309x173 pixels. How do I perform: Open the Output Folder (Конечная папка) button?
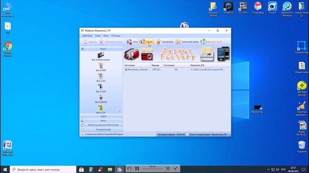pyautogui.click(x=187, y=42)
